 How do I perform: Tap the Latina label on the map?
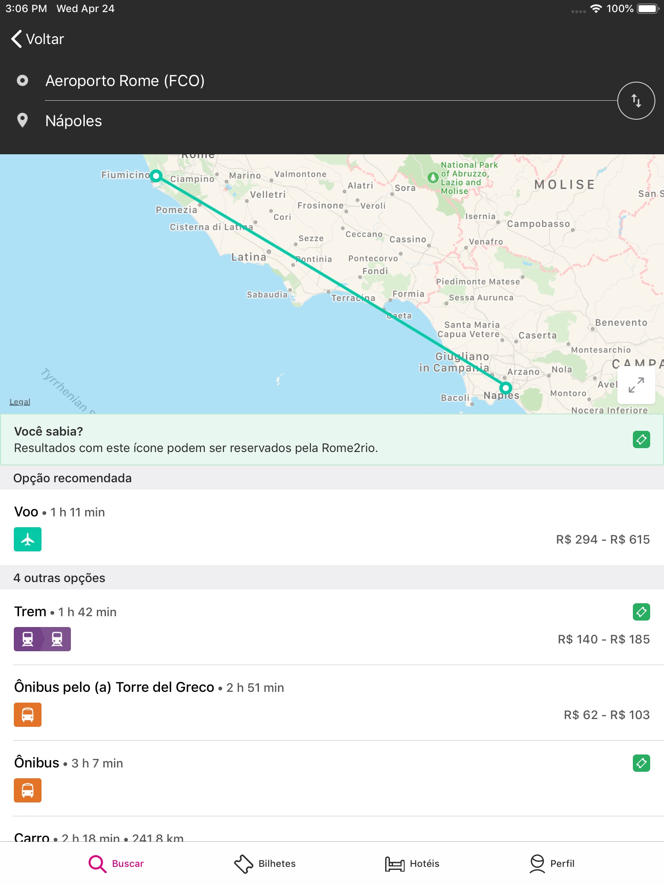(x=249, y=257)
